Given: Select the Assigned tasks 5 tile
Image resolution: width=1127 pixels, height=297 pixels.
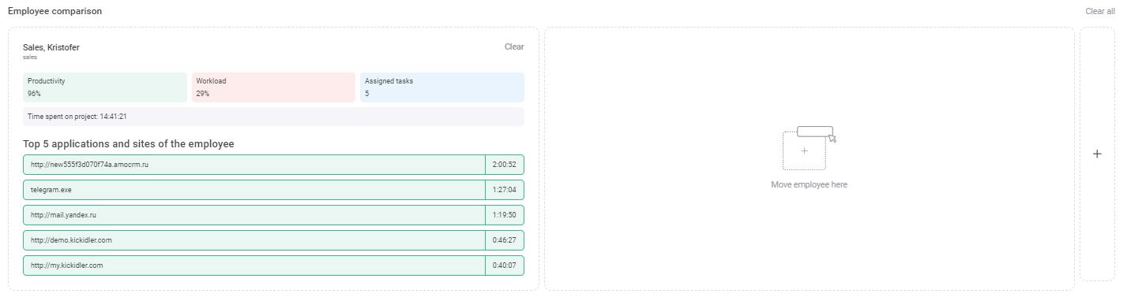Looking at the screenshot, I should (x=442, y=87).
